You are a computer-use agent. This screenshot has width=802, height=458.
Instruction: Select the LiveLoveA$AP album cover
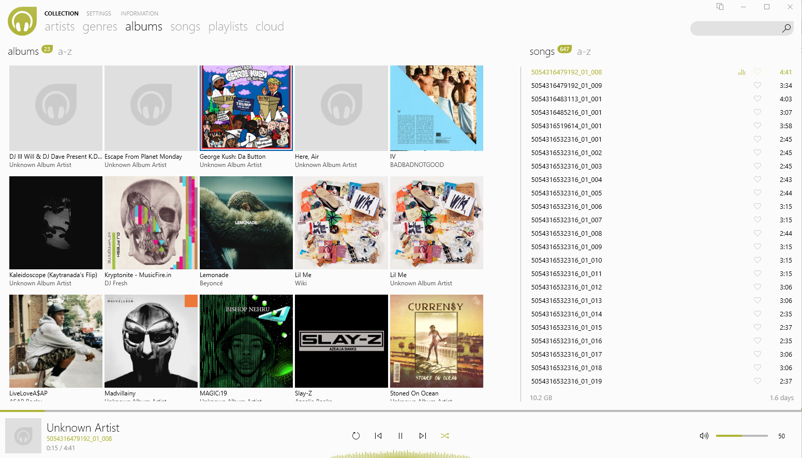coord(56,341)
